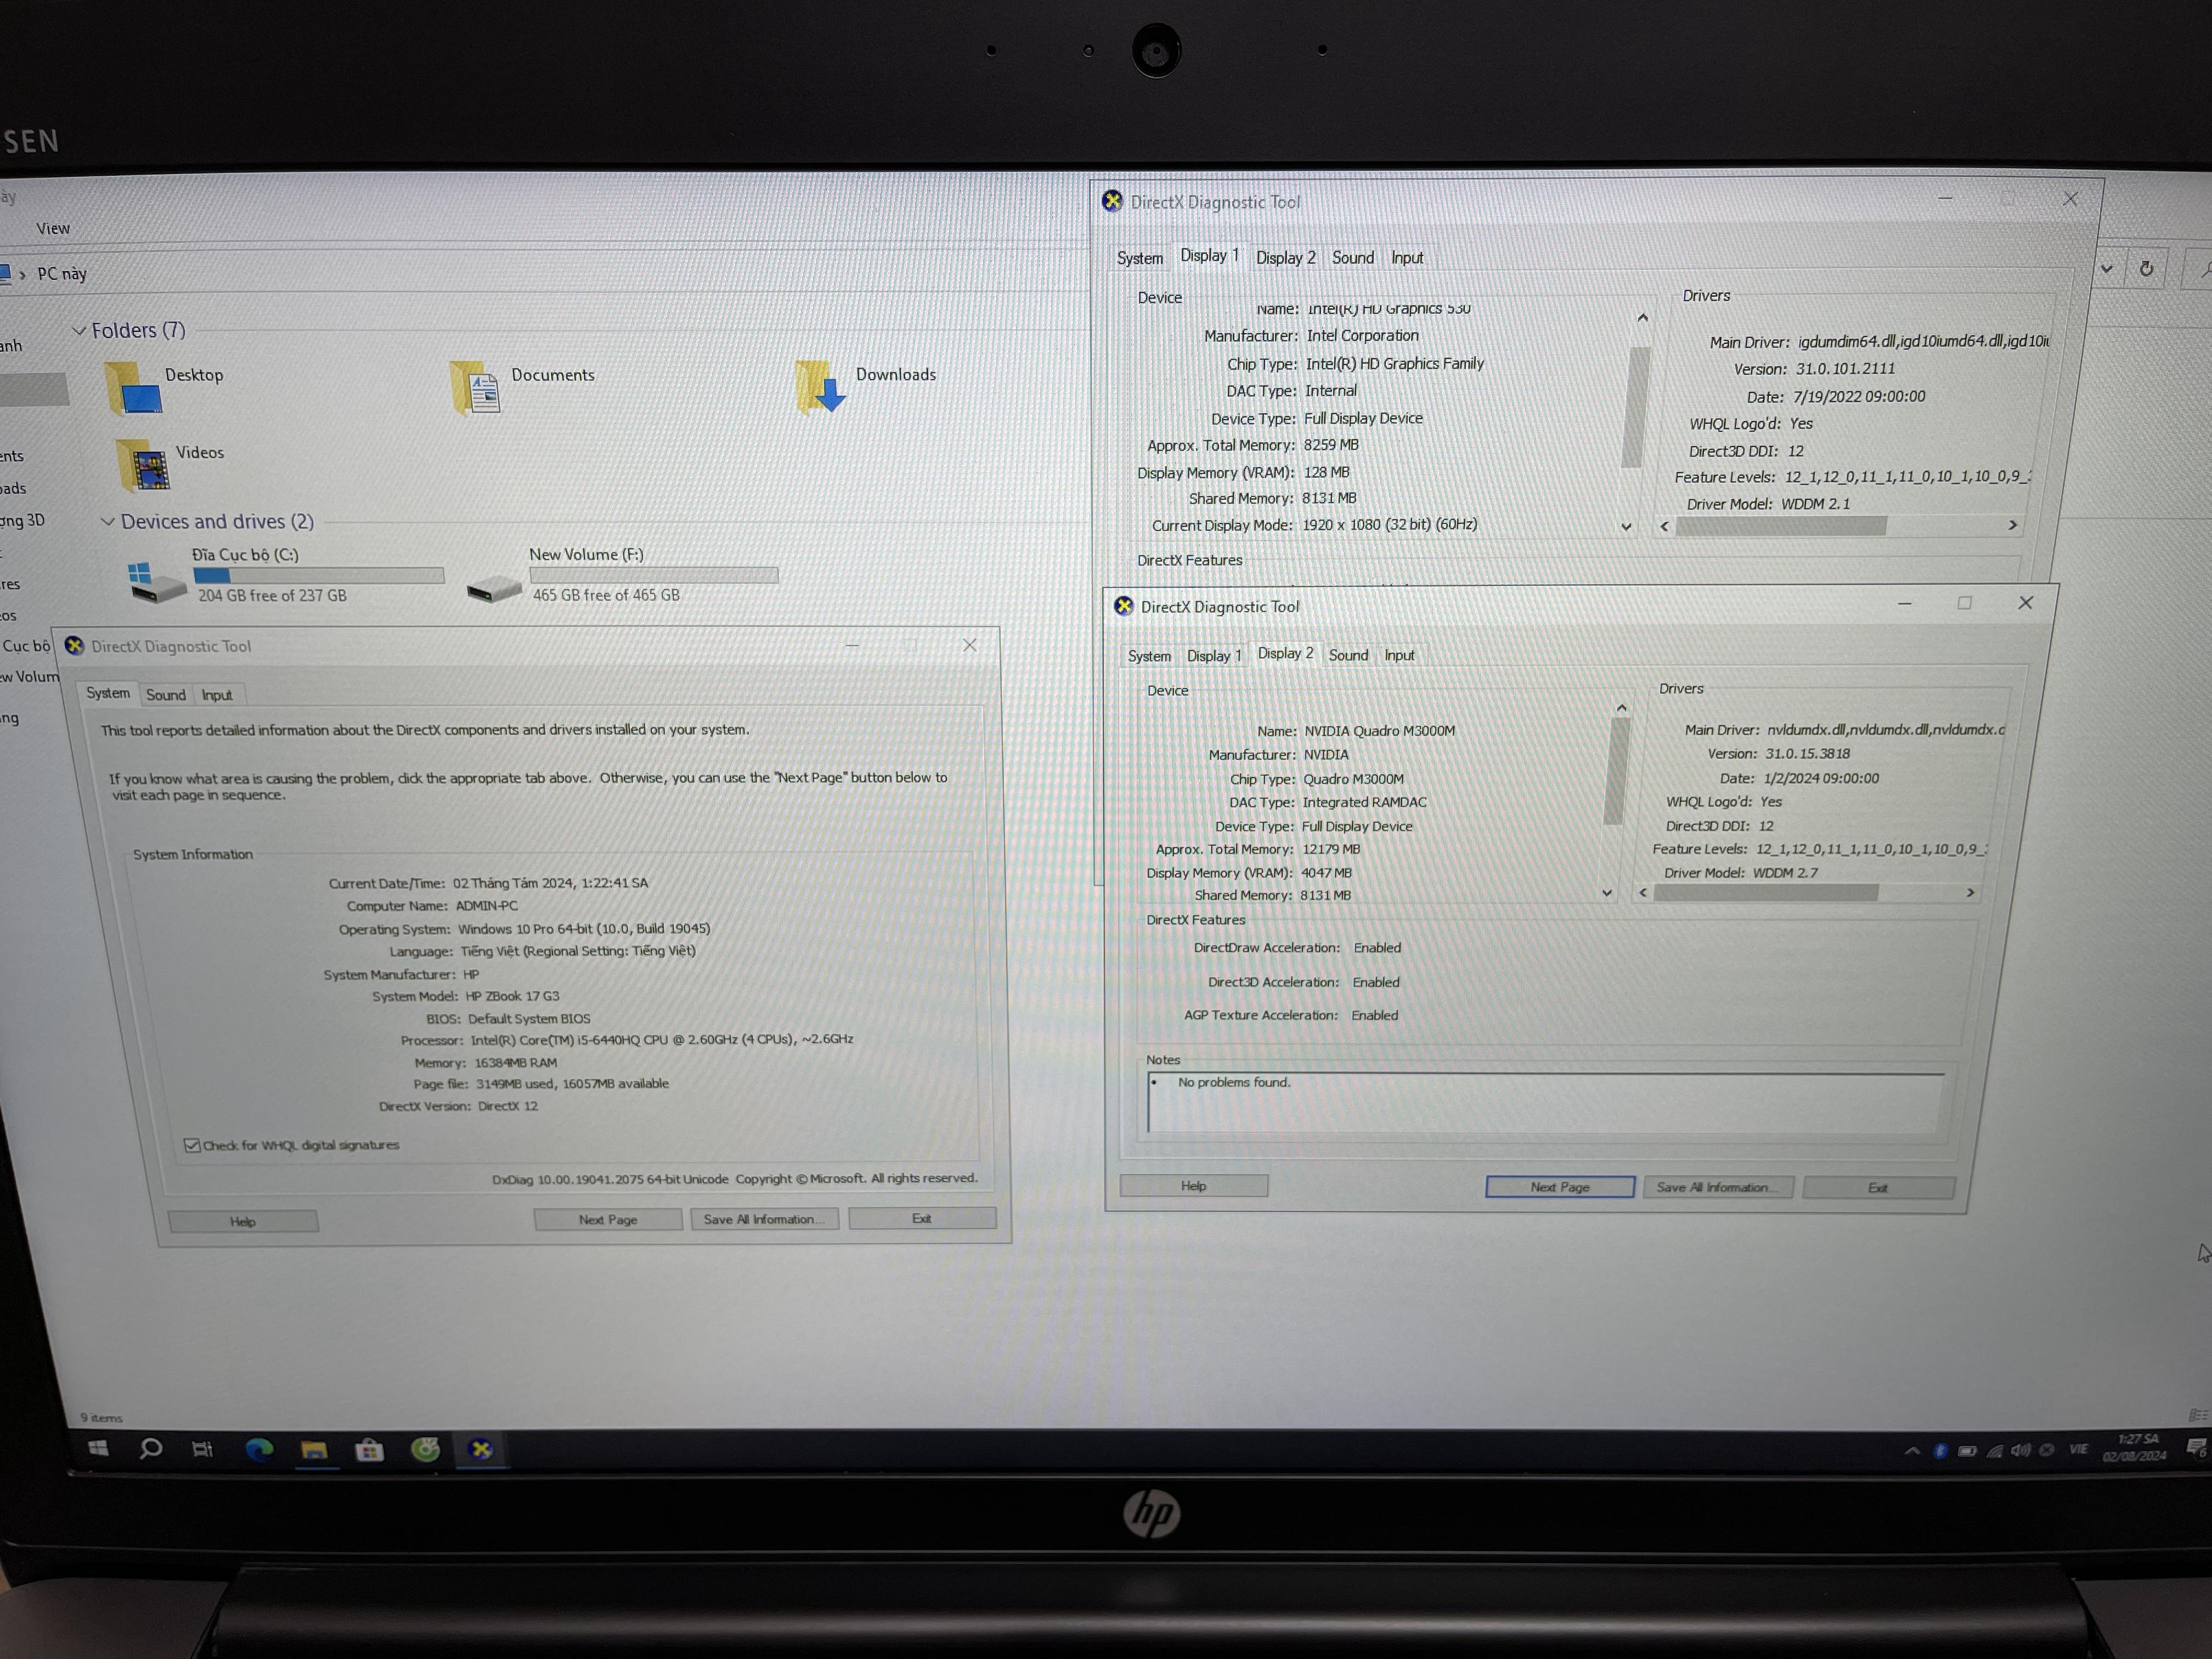Screen dimensions: 2212x1659
Task: Click the NVIDIA Drivers horizontal scrollbar thumb
Action: [1765, 893]
